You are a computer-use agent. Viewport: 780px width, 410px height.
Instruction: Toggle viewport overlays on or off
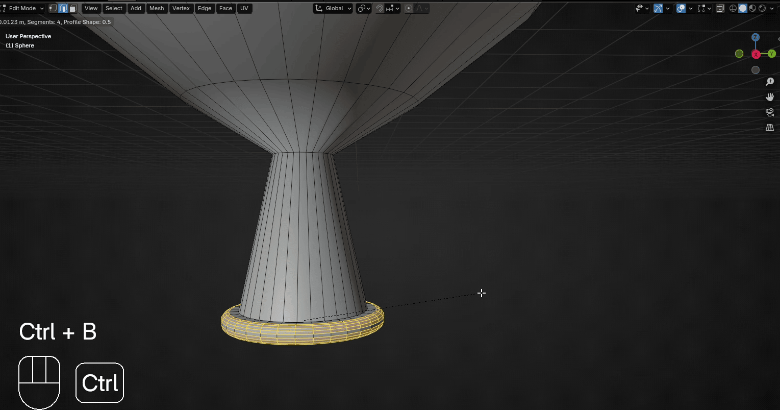681,8
